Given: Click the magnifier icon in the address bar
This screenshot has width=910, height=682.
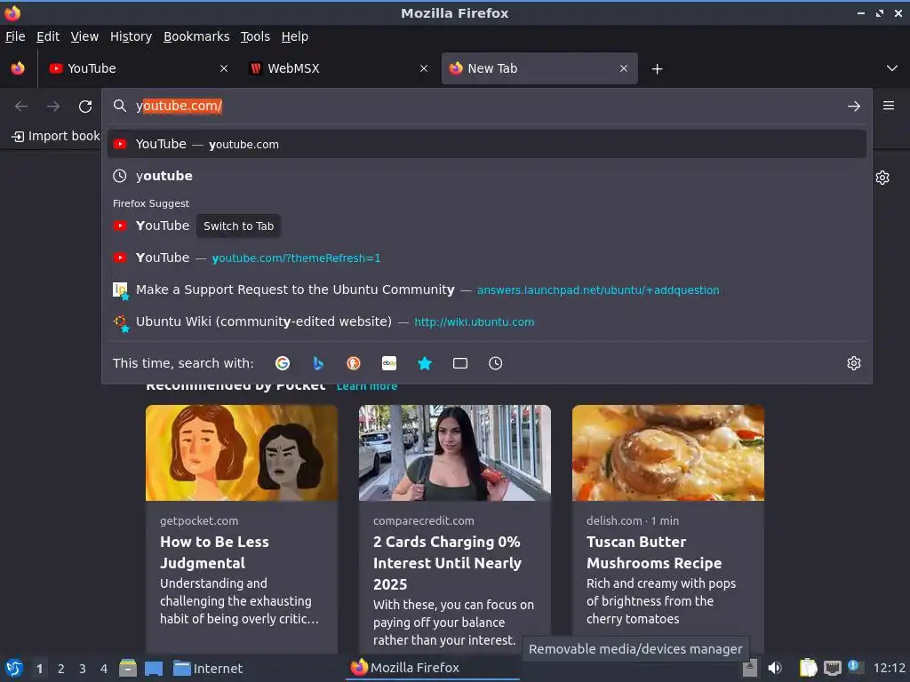Looking at the screenshot, I should pos(120,106).
